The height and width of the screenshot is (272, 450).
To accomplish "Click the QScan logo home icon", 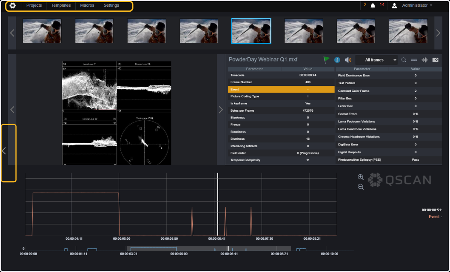I will coord(13,6).
